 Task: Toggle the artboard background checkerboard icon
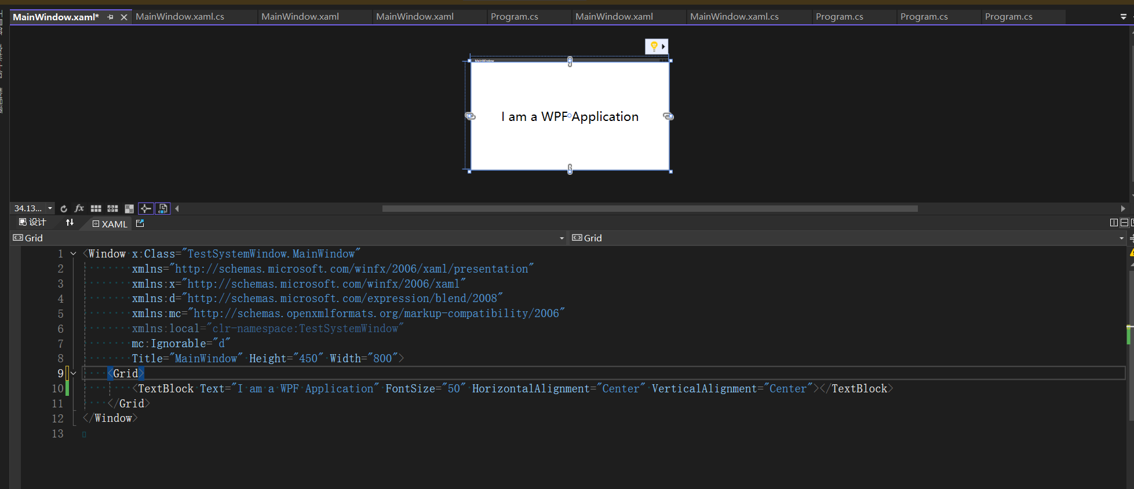point(129,209)
